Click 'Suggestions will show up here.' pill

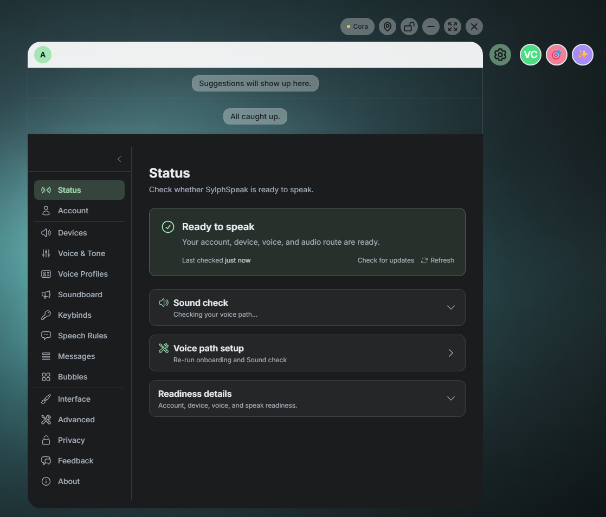pyautogui.click(x=255, y=83)
